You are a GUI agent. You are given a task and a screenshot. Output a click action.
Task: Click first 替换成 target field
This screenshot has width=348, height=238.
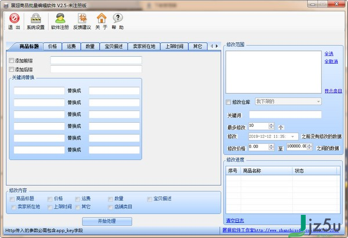[x=114, y=91]
